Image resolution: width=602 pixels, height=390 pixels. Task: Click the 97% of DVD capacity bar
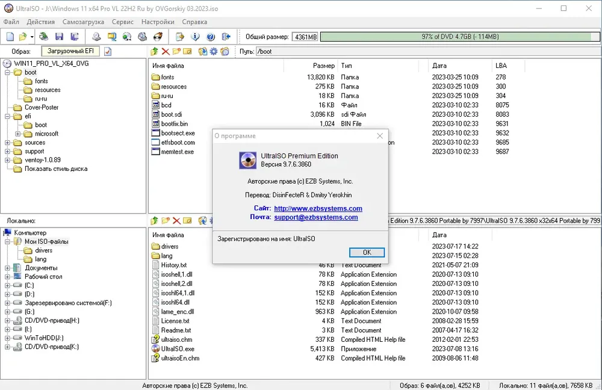point(460,37)
